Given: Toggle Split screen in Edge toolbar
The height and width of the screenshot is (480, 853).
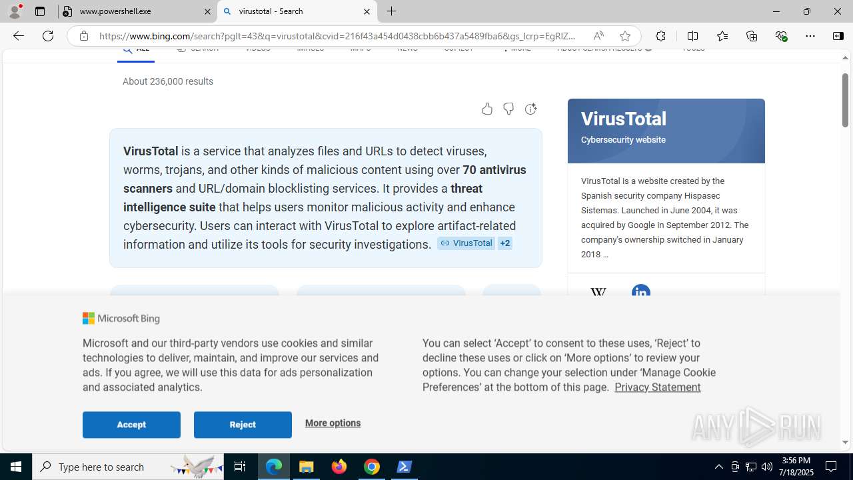Looking at the screenshot, I should [x=692, y=36].
